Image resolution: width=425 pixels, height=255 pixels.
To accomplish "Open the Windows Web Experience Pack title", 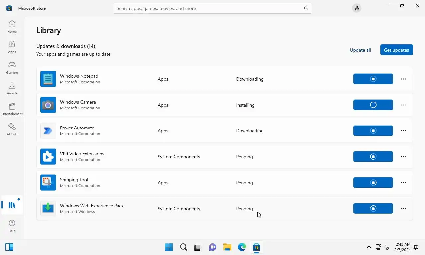I will tap(92, 206).
